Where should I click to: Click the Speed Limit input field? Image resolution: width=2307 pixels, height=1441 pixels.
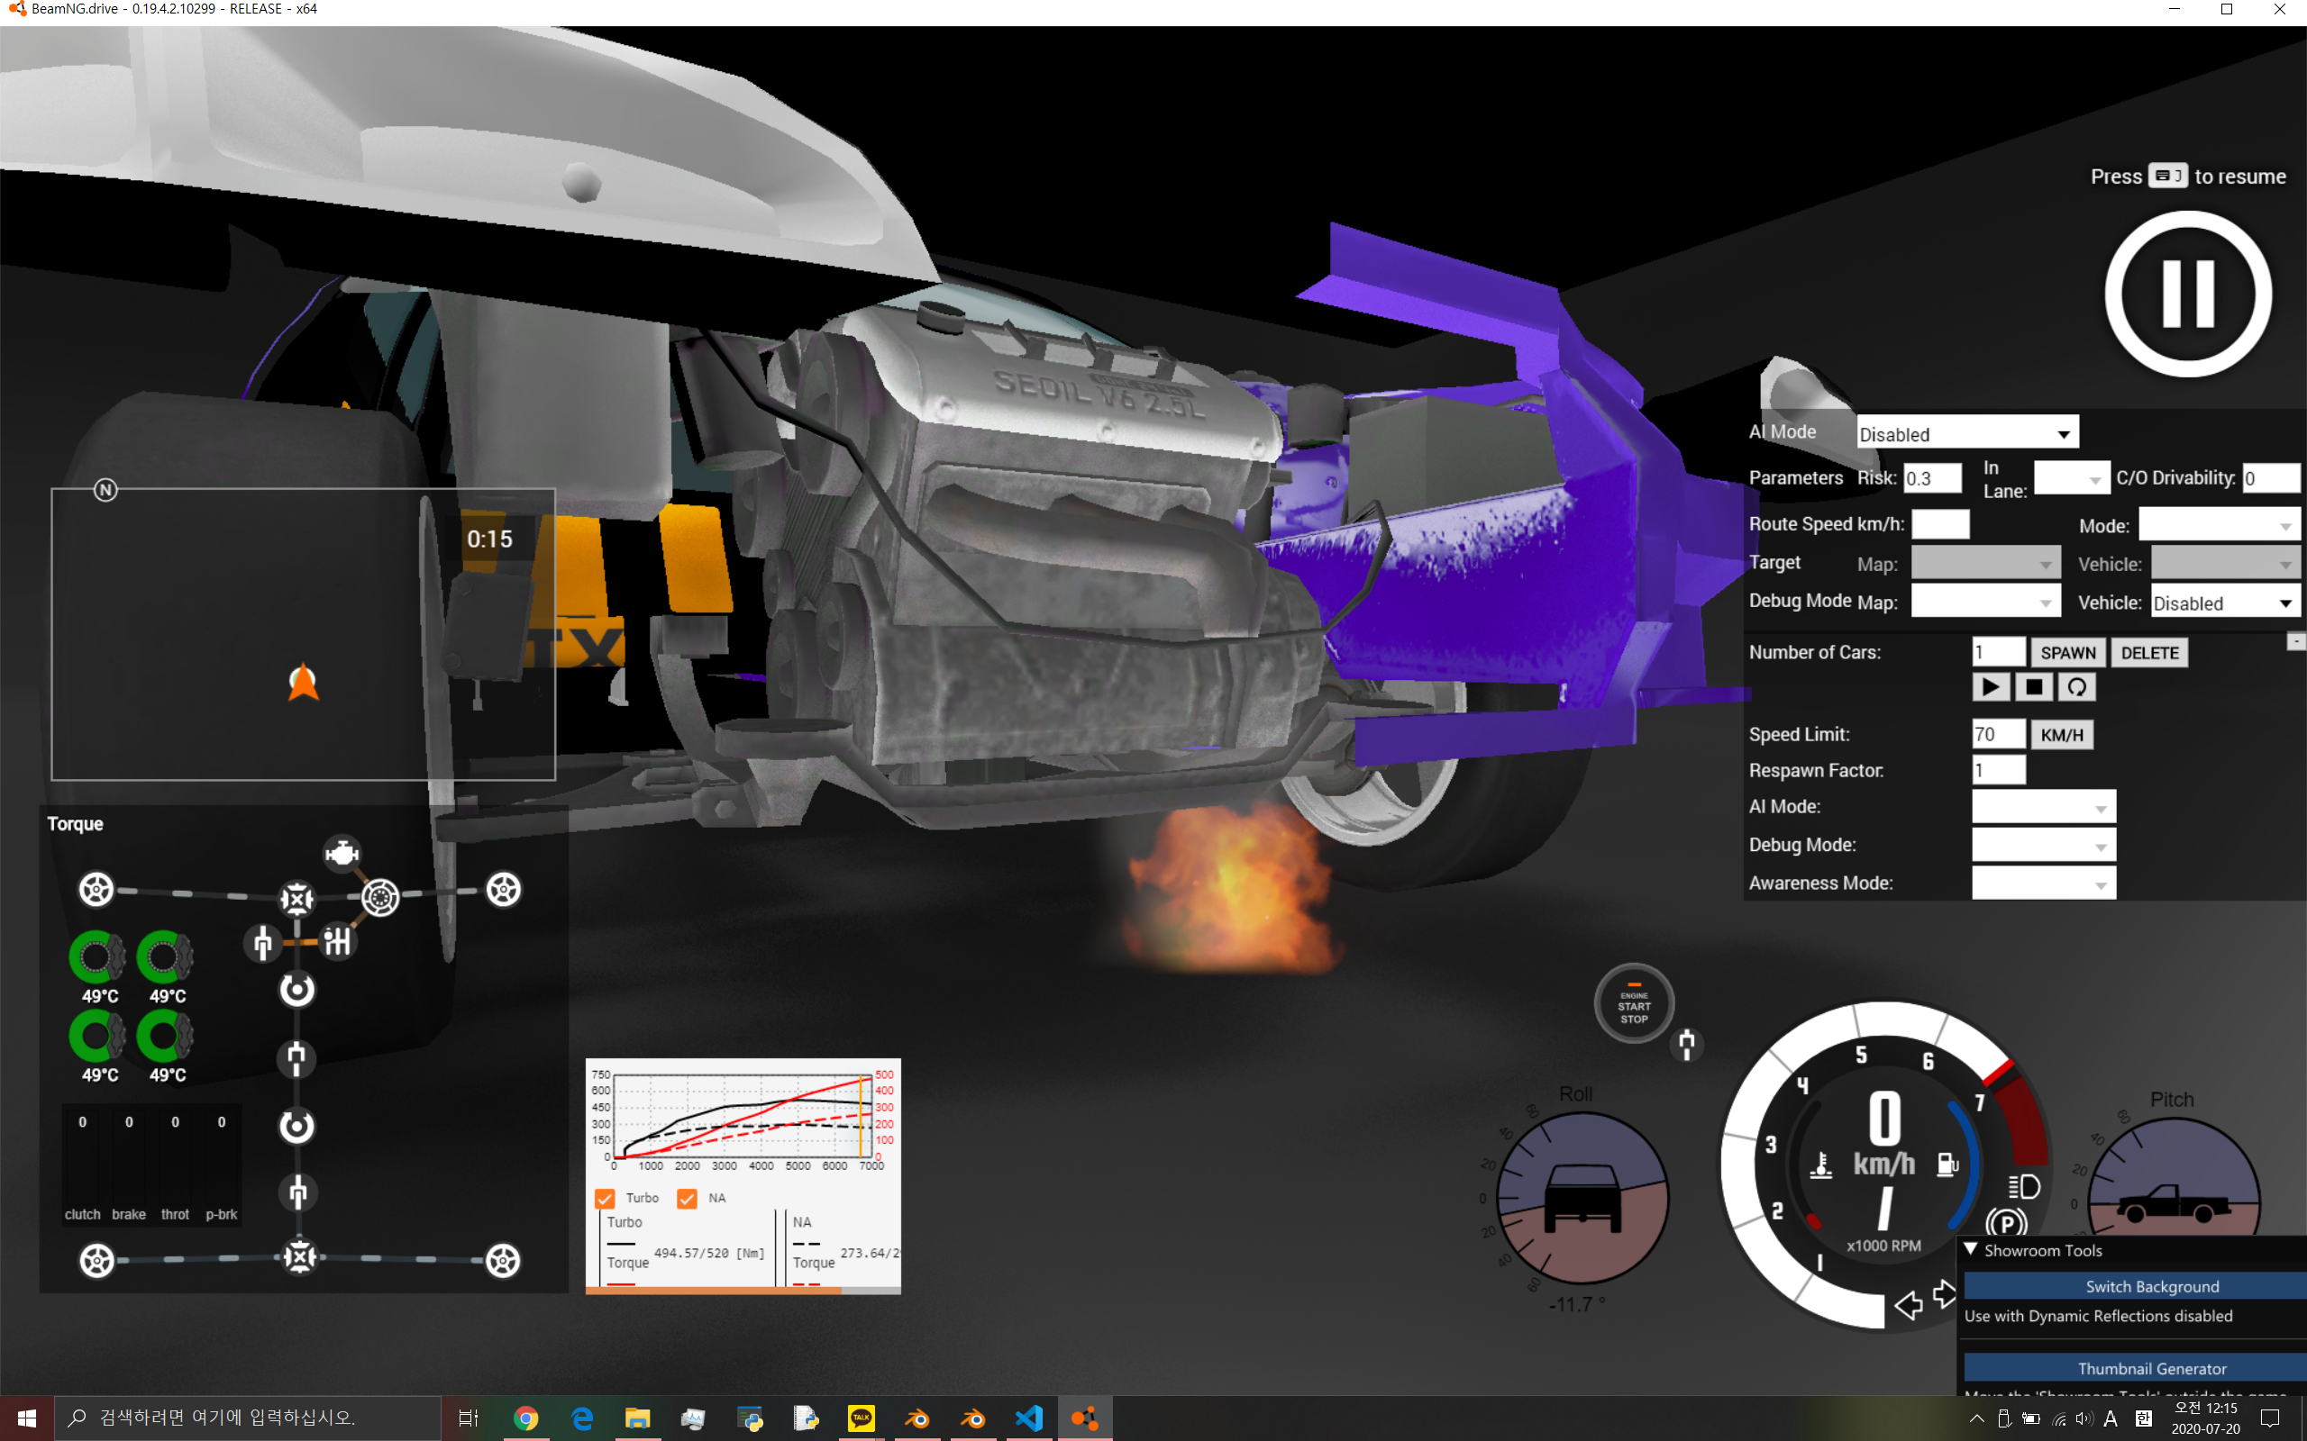coord(1998,735)
